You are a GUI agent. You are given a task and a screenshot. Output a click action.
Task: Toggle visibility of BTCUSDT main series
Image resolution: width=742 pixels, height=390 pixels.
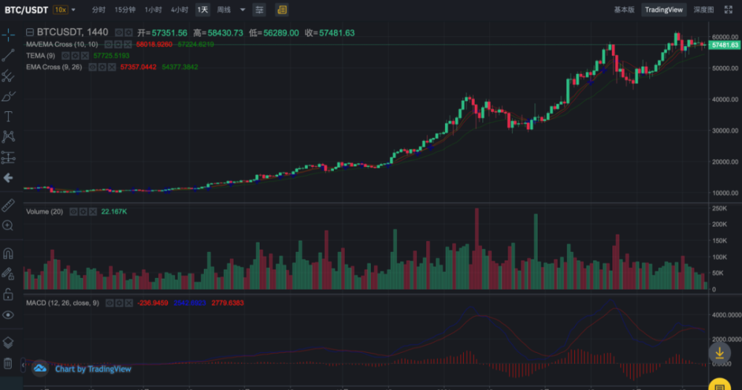[119, 33]
